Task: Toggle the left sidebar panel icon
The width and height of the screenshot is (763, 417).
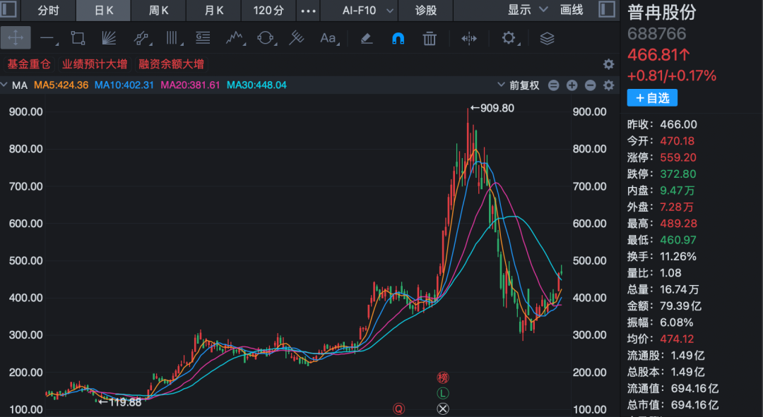Action: pyautogui.click(x=8, y=10)
